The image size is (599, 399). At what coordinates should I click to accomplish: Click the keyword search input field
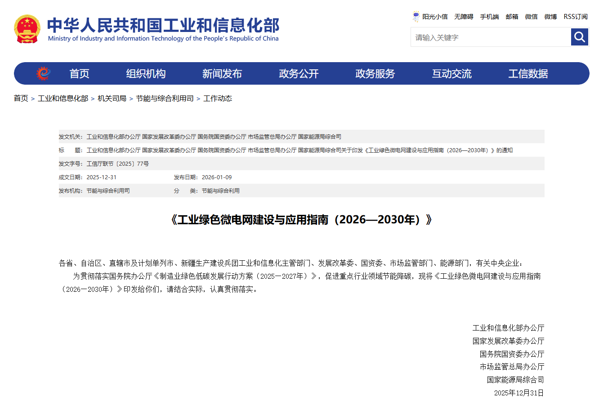[491, 37]
